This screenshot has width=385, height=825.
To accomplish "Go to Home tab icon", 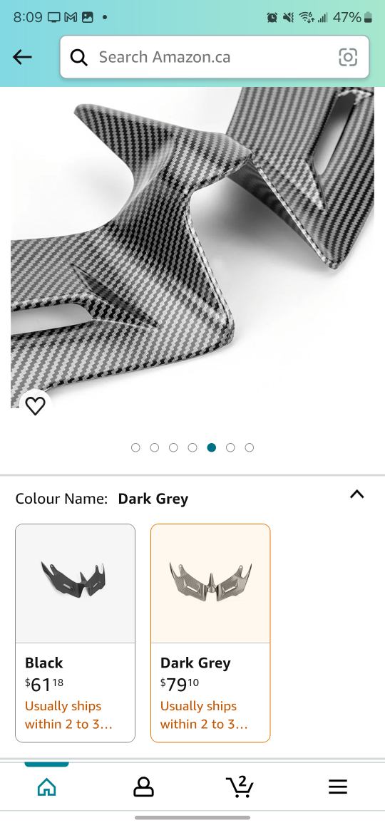I will click(46, 787).
